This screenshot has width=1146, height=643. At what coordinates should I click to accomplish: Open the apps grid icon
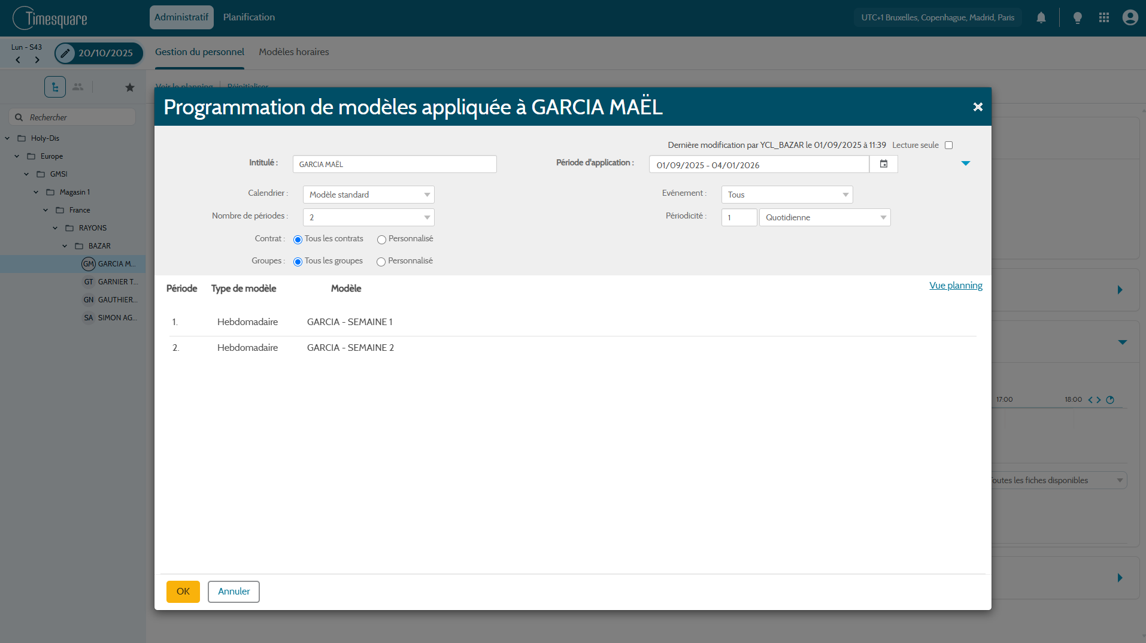1104,17
